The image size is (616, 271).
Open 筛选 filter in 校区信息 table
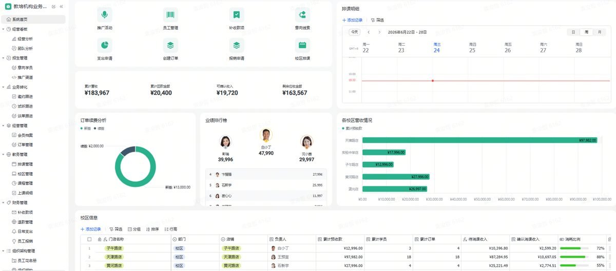tap(115, 229)
